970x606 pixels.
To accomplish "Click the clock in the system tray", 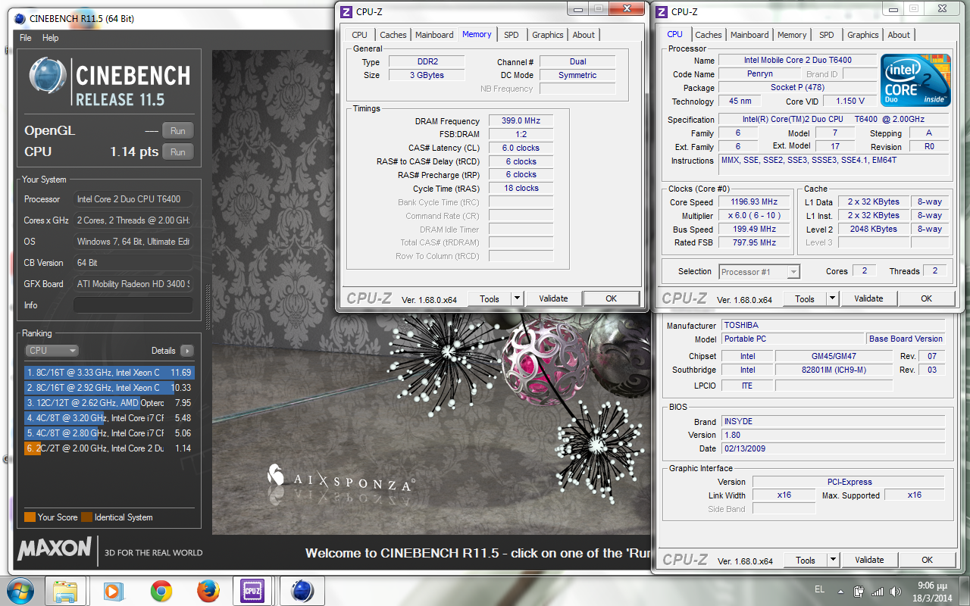I will [x=931, y=592].
